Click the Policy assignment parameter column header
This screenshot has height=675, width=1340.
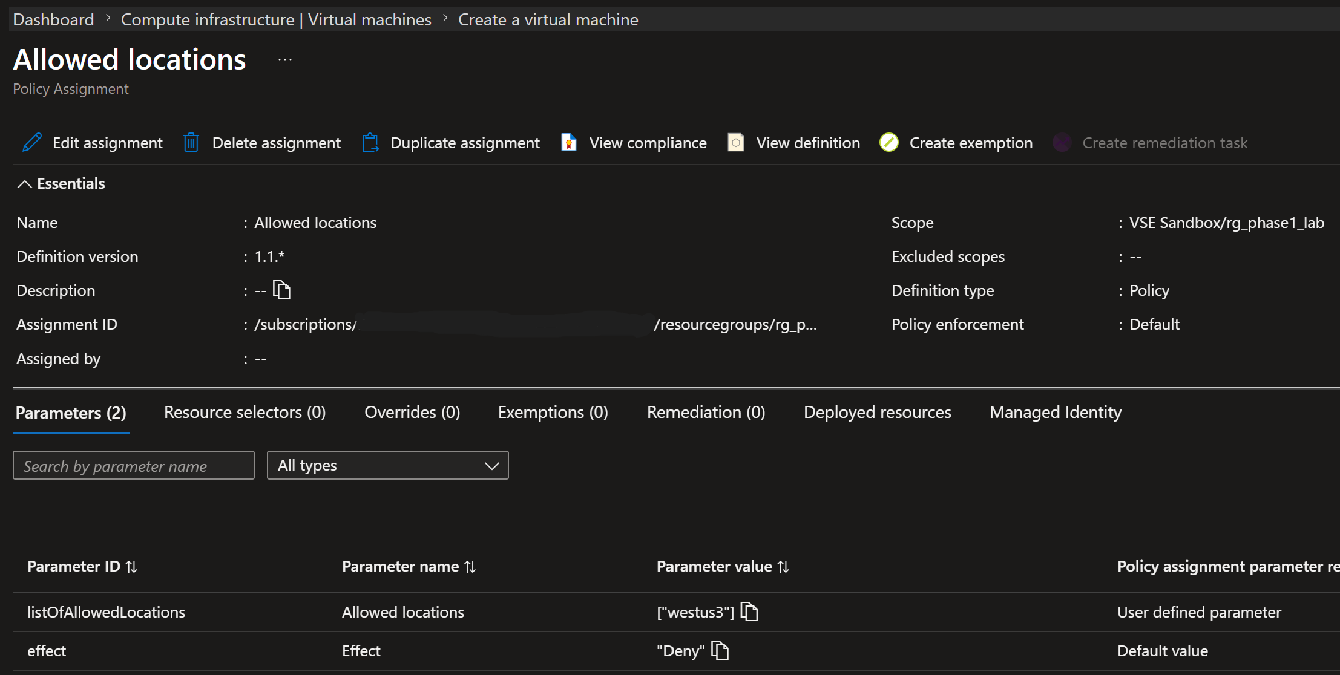point(1228,567)
